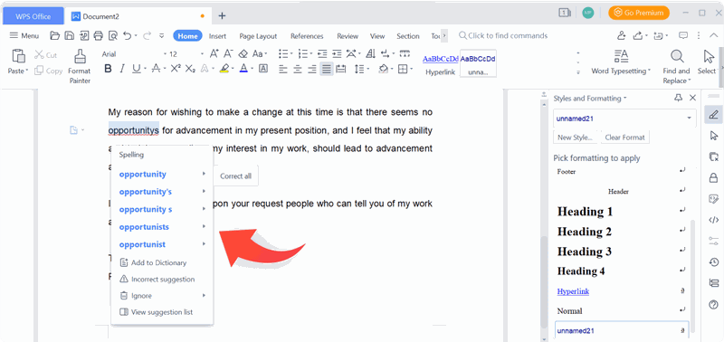
Task: Close the Styles and Formatting pane
Action: [x=692, y=98]
